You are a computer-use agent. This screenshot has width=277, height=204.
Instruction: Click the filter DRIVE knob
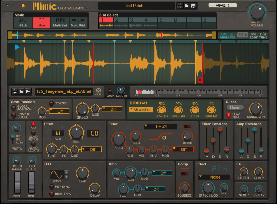pyautogui.click(x=187, y=136)
